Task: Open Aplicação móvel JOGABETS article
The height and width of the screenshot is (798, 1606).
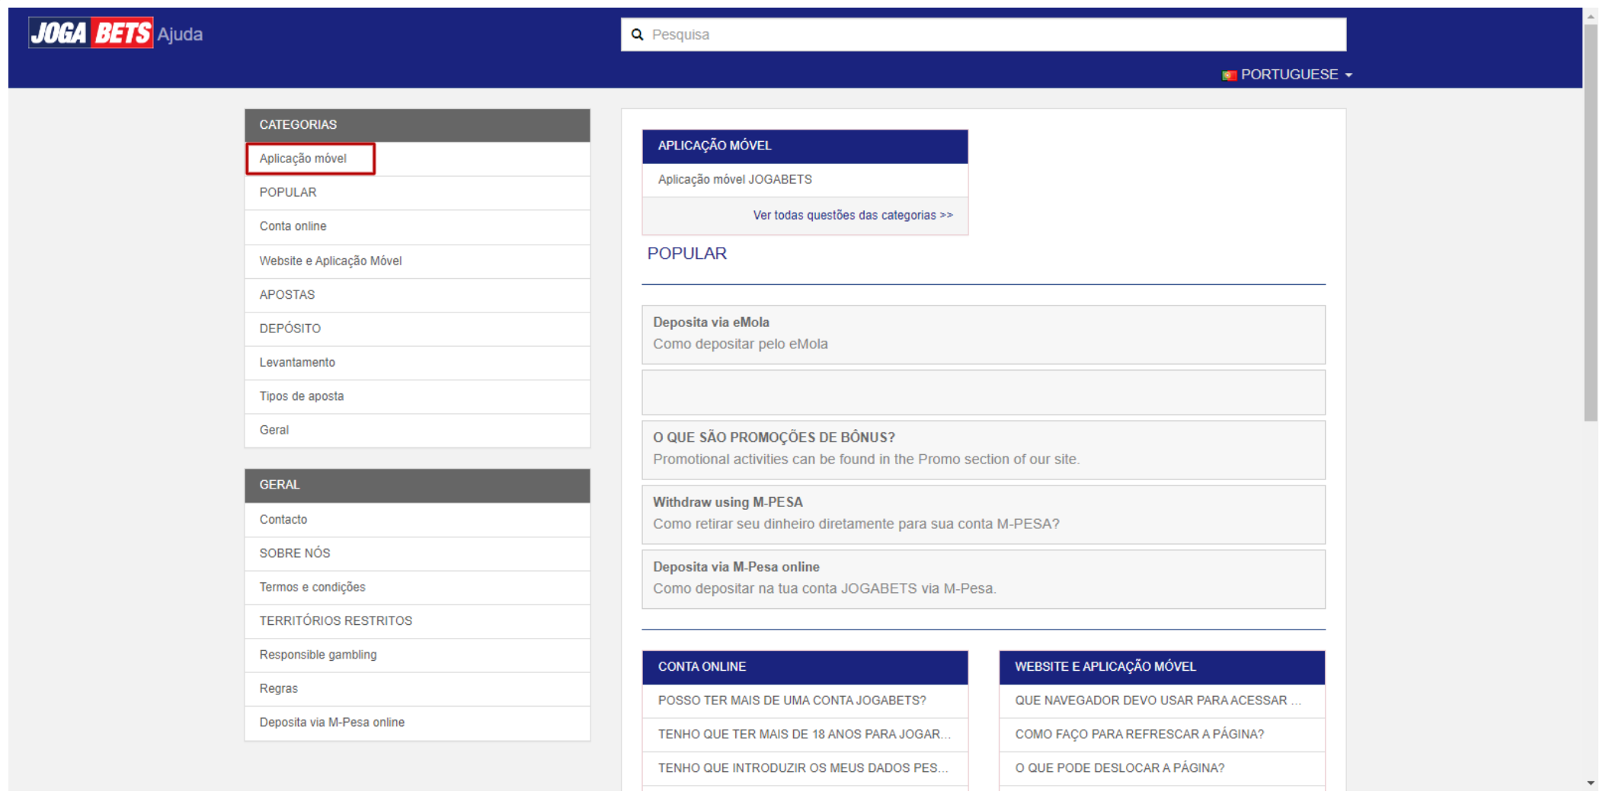Action: (805, 180)
